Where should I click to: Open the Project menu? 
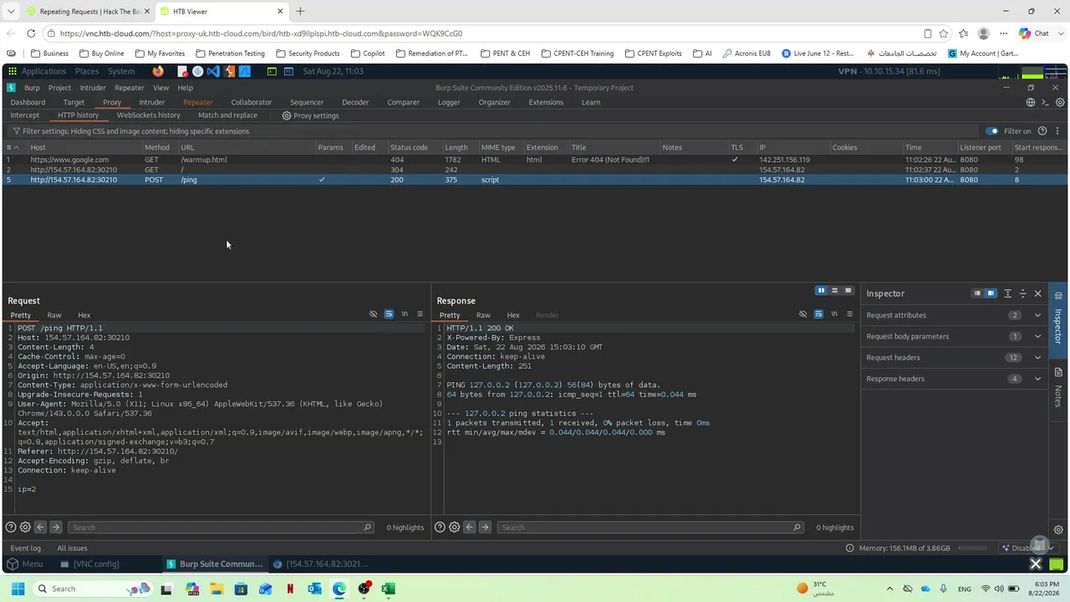tap(59, 88)
